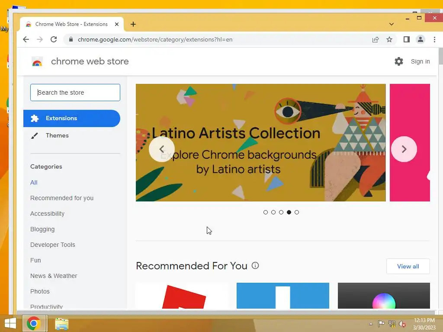Viewport: 443px width, 332px height.
Task: Click the Recommended For You info icon
Action: pos(255,265)
